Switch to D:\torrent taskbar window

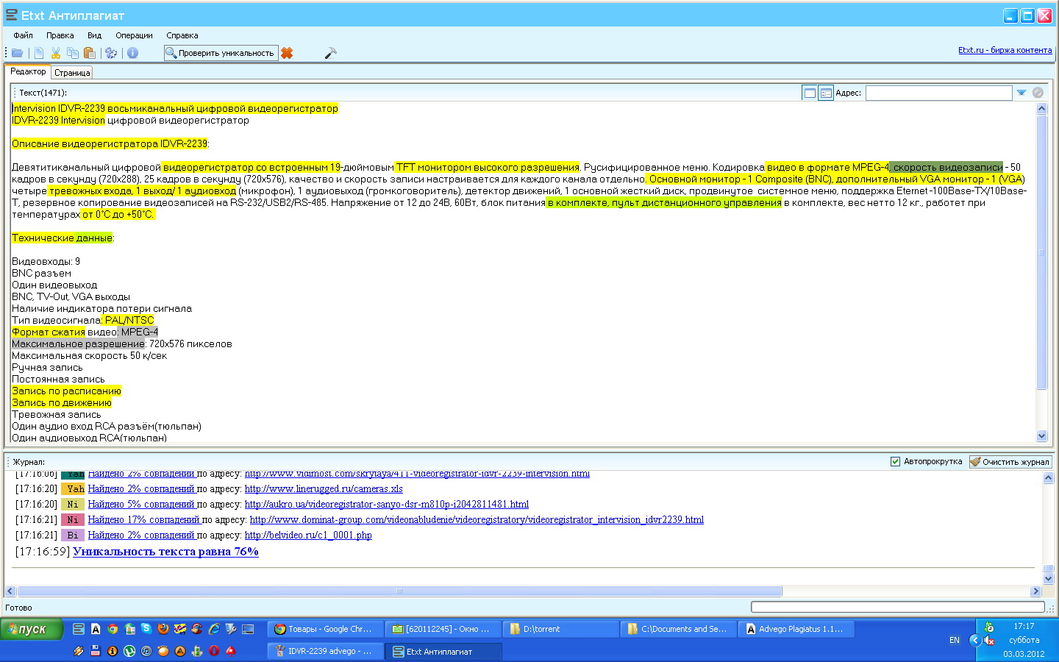[560, 629]
